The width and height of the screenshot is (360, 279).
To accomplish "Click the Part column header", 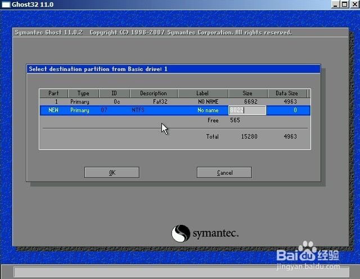I will click(x=53, y=94).
